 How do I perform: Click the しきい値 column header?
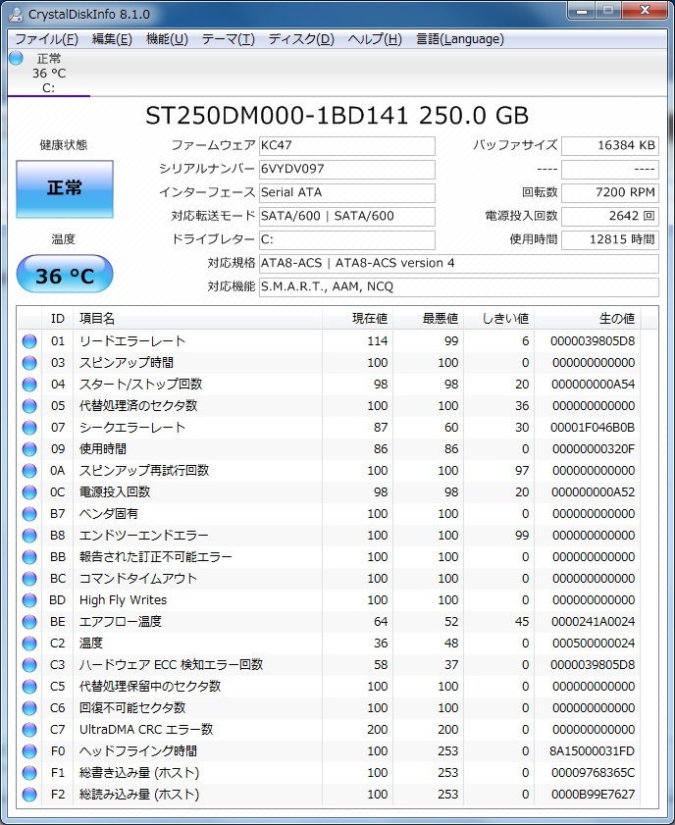[x=498, y=318]
